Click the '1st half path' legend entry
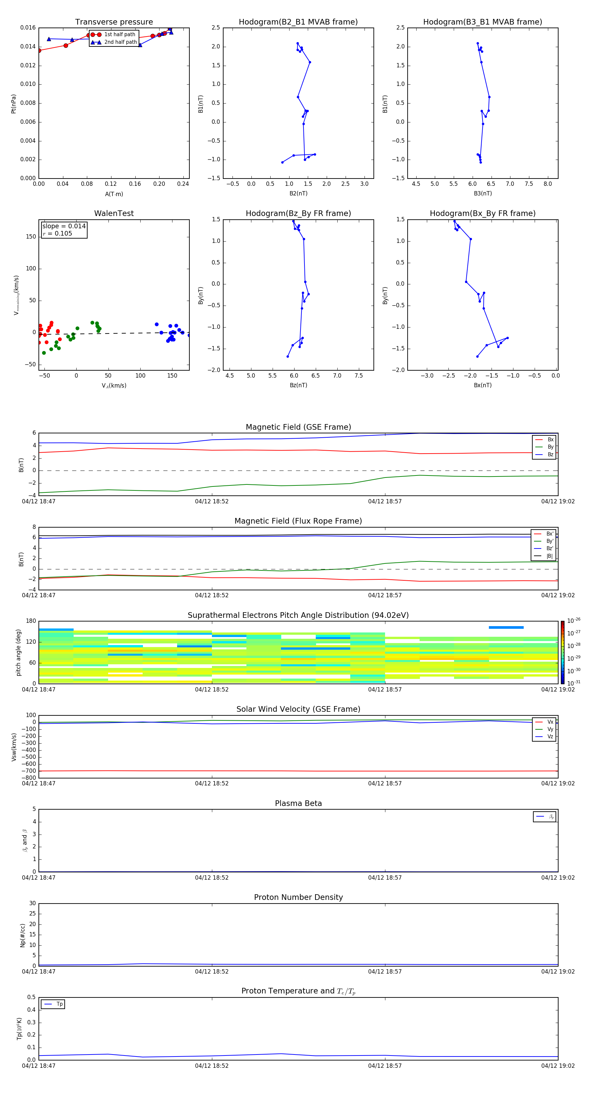The image size is (597, 1095). point(114,35)
